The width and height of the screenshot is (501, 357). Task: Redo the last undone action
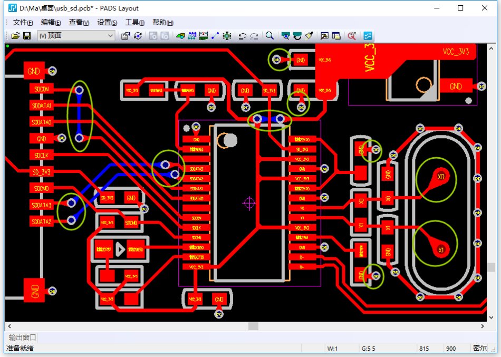click(254, 36)
